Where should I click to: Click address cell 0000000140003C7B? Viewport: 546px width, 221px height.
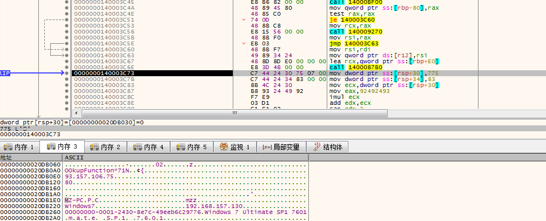[104, 79]
